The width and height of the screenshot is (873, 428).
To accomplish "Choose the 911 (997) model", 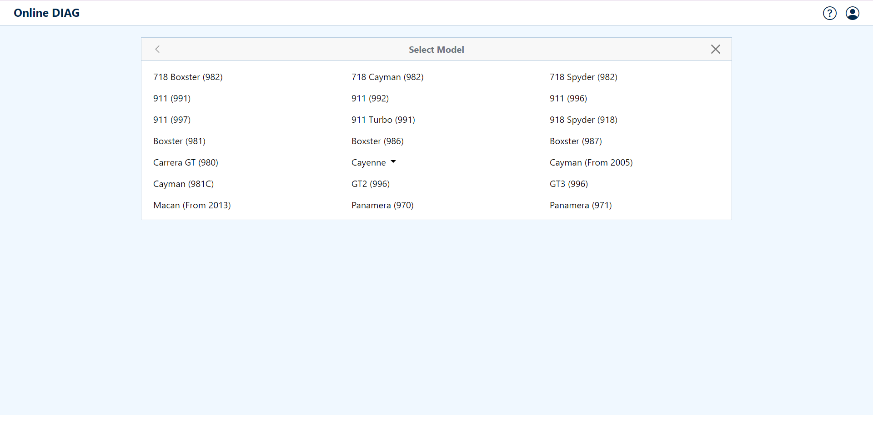I will (x=172, y=120).
